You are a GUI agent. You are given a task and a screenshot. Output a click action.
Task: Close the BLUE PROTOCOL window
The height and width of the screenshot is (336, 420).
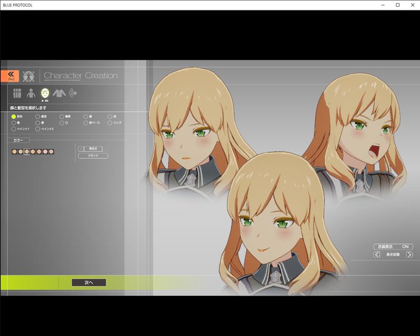[x=413, y=5]
